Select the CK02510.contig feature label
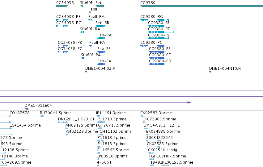This screenshot has height=167, width=263. 163,150
